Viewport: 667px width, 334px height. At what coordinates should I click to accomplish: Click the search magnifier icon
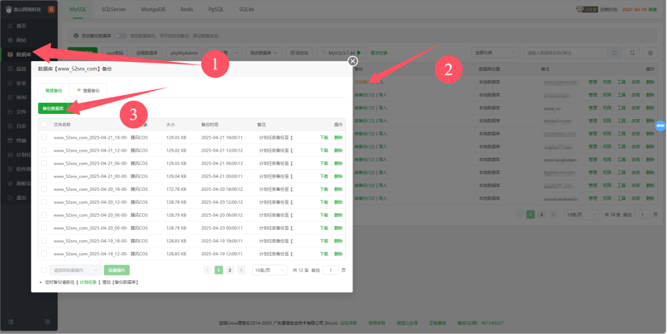click(x=614, y=52)
